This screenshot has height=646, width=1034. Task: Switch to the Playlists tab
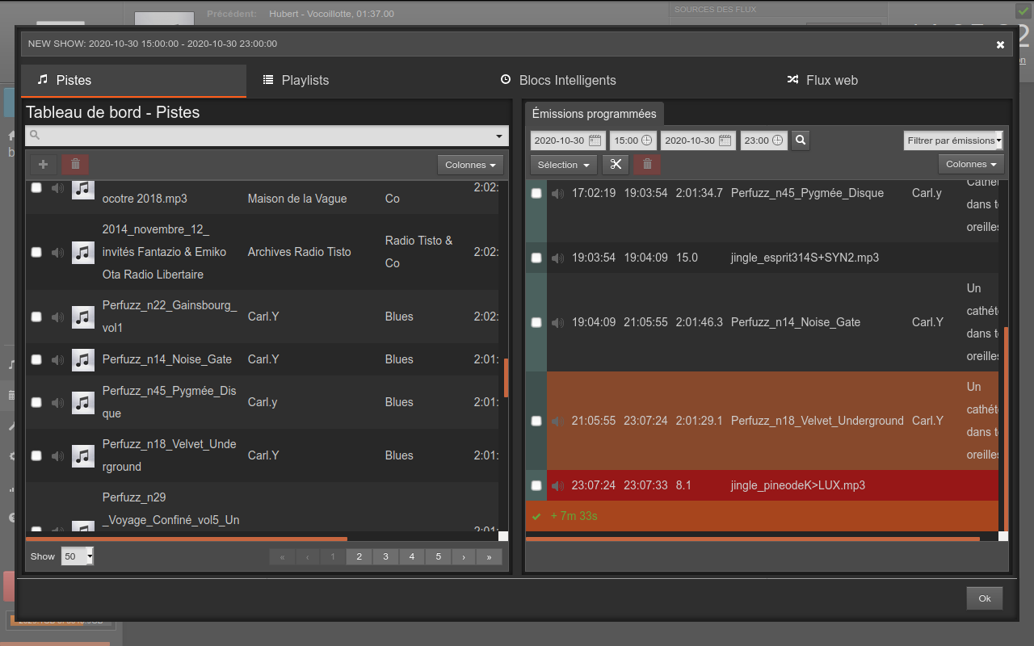click(296, 80)
